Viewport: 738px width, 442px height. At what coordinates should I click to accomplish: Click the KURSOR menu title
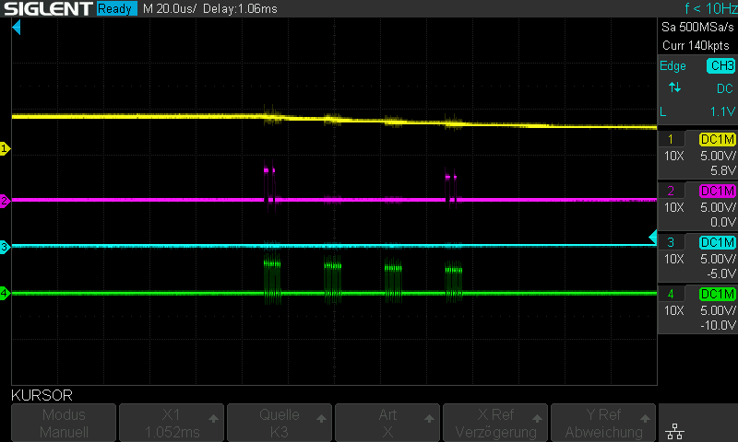(42, 396)
